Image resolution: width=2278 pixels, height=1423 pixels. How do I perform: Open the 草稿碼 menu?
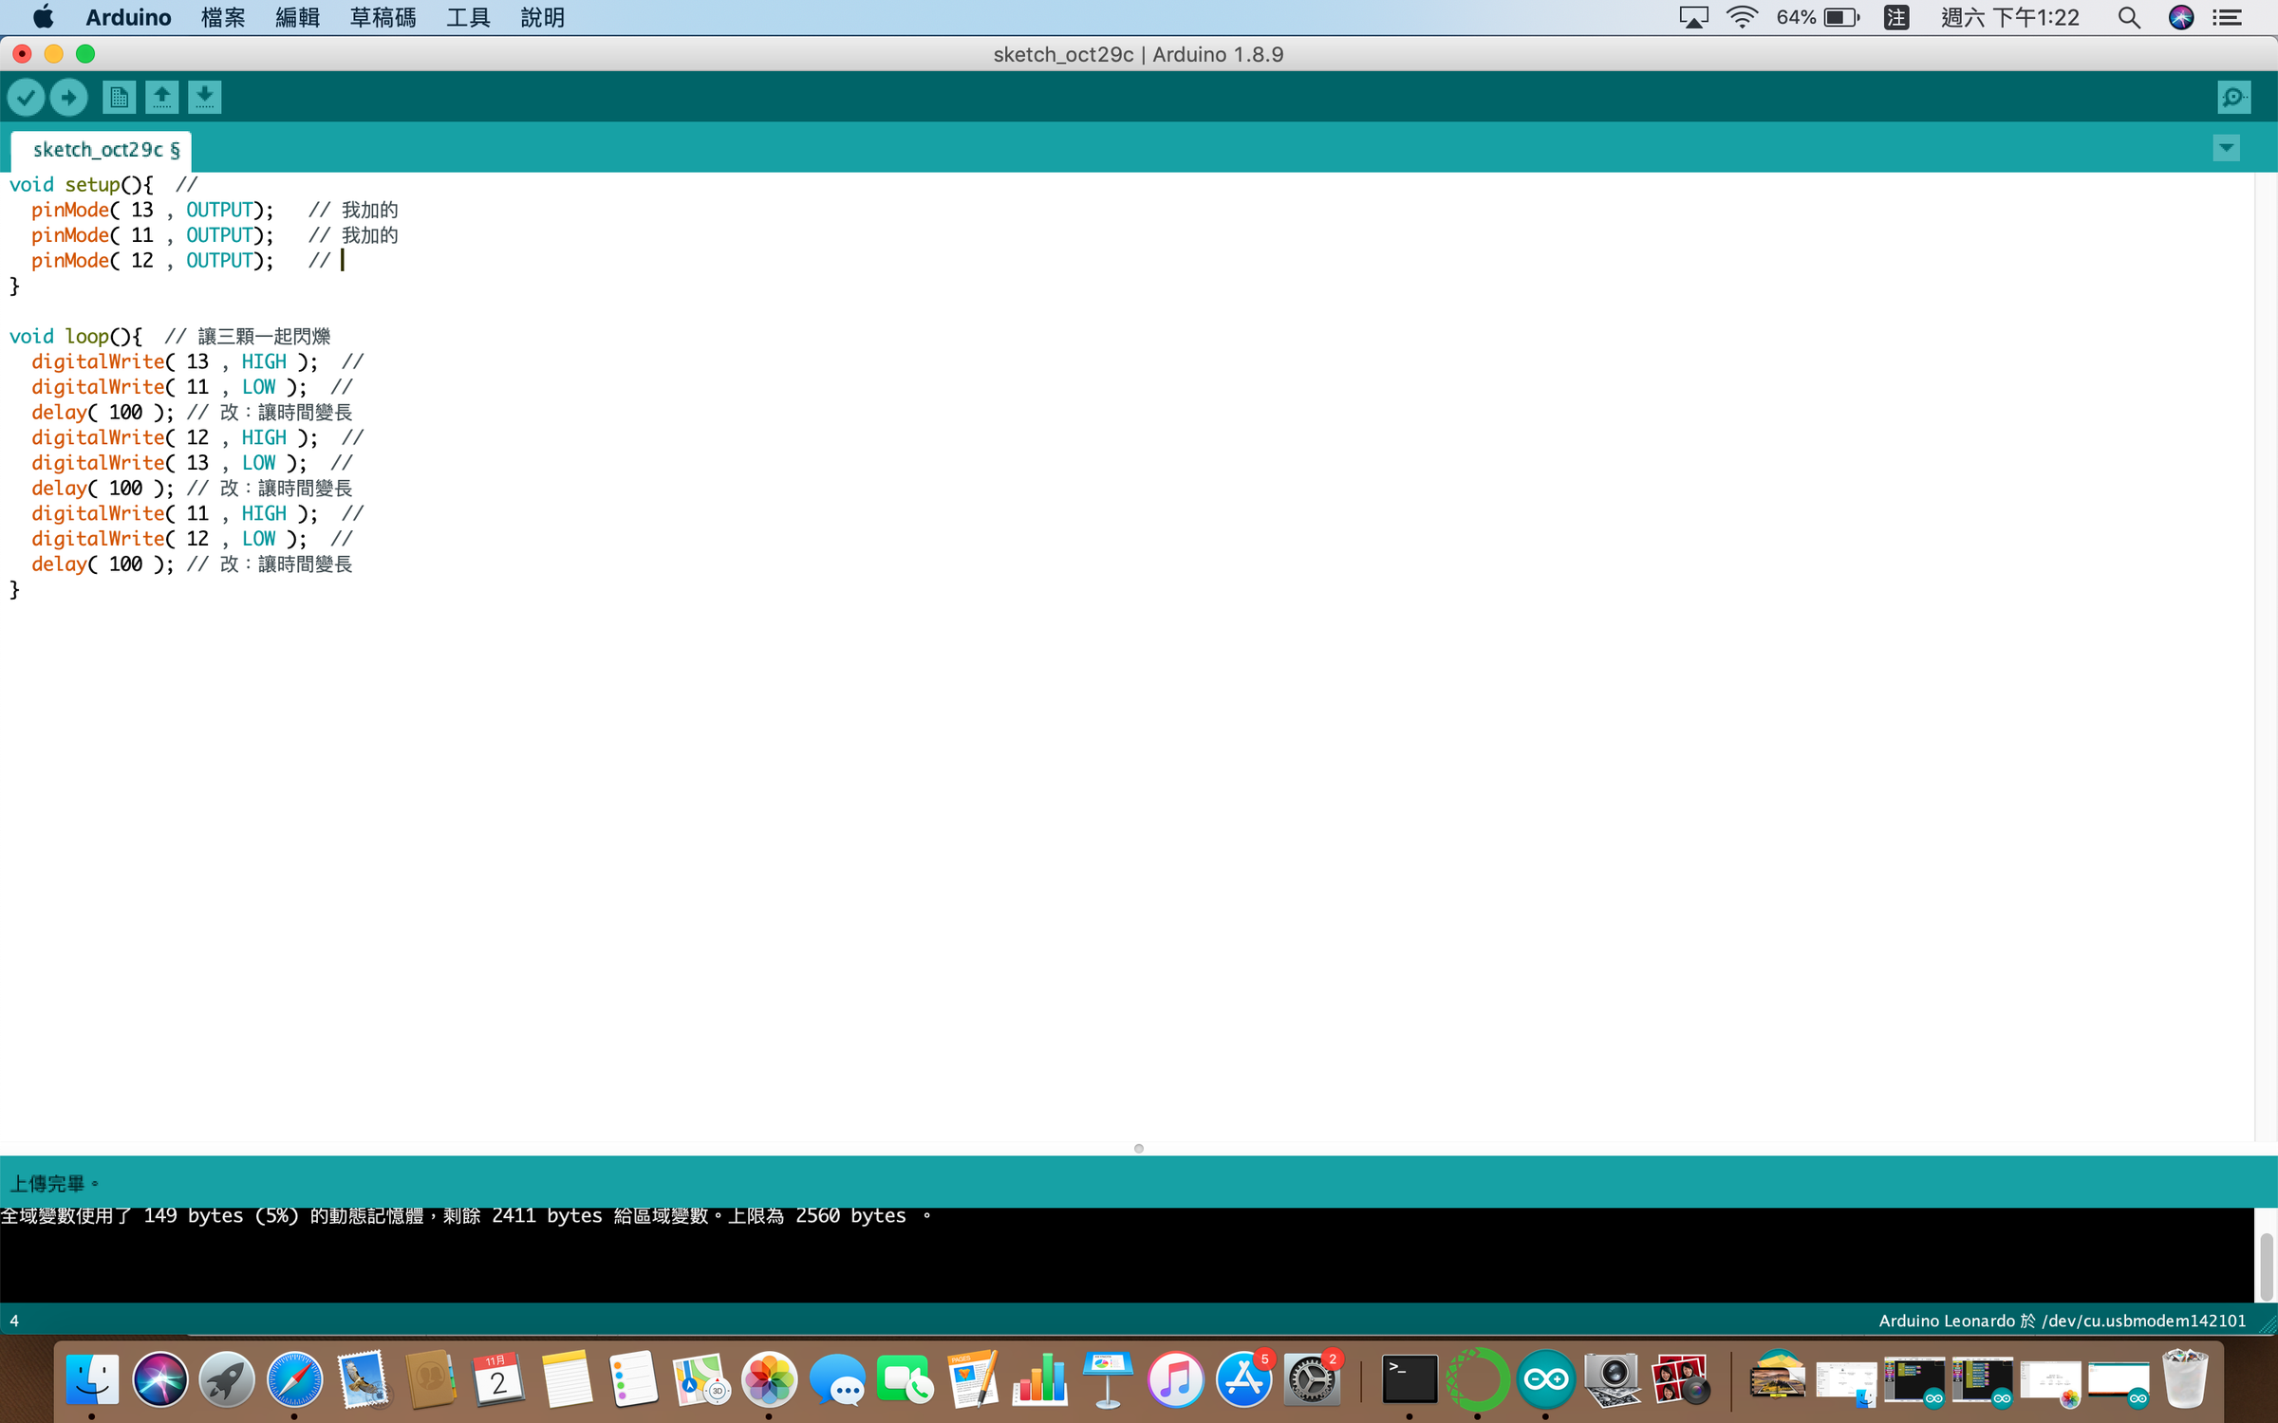coord(383,17)
